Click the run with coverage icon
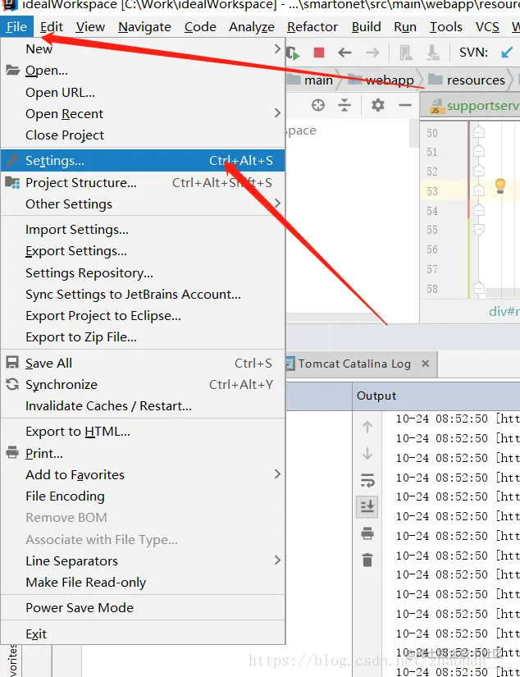Screen dimensions: 520x677 (x=293, y=53)
